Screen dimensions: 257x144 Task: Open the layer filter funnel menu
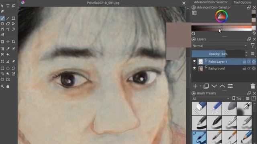253,46
